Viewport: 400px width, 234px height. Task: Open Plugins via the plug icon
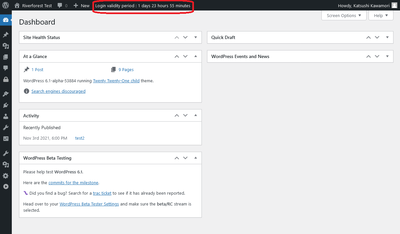click(x=6, y=105)
